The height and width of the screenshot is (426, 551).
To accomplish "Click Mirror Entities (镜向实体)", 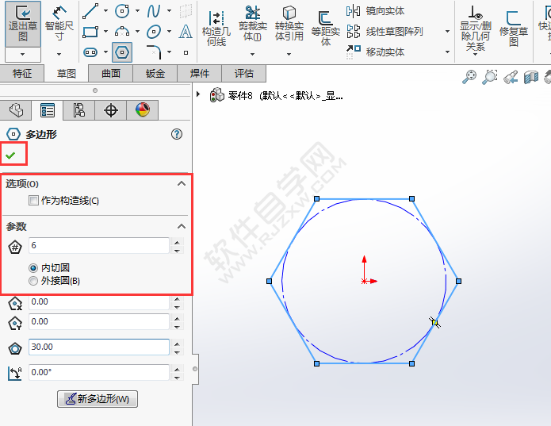I will tap(375, 11).
